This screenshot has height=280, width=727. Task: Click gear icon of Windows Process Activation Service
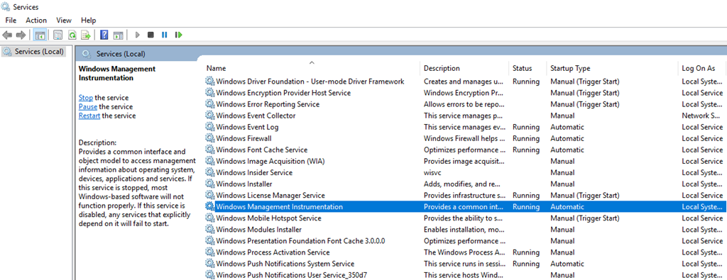click(210, 252)
